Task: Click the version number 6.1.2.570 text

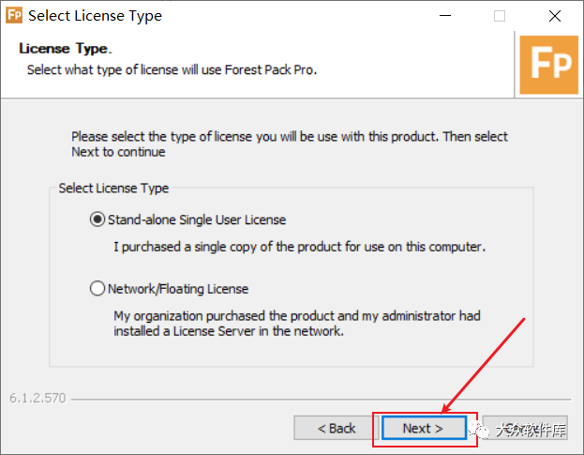Action: (37, 398)
